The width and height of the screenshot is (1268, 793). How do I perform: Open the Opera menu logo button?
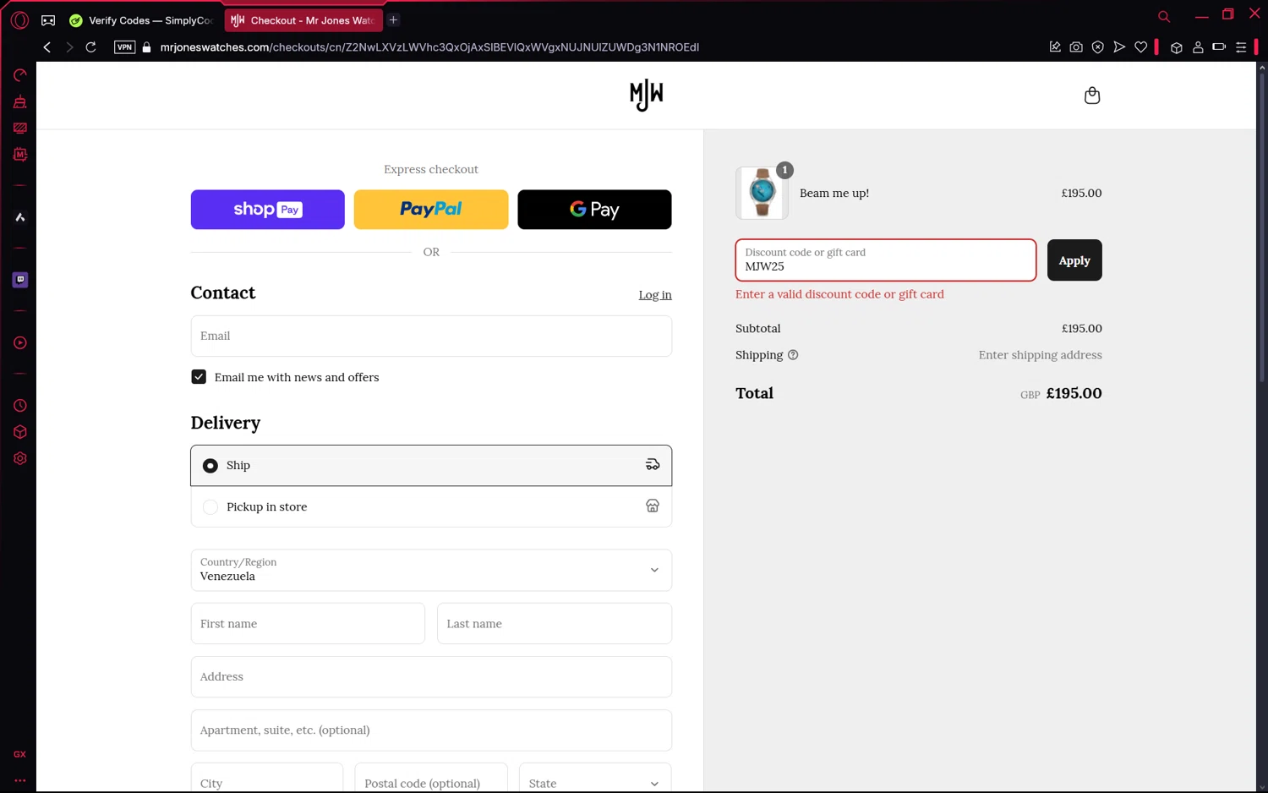pos(19,20)
